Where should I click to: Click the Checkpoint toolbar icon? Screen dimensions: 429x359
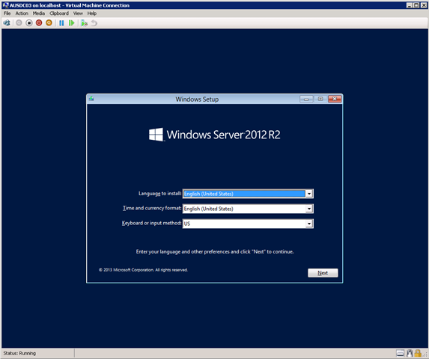click(84, 23)
